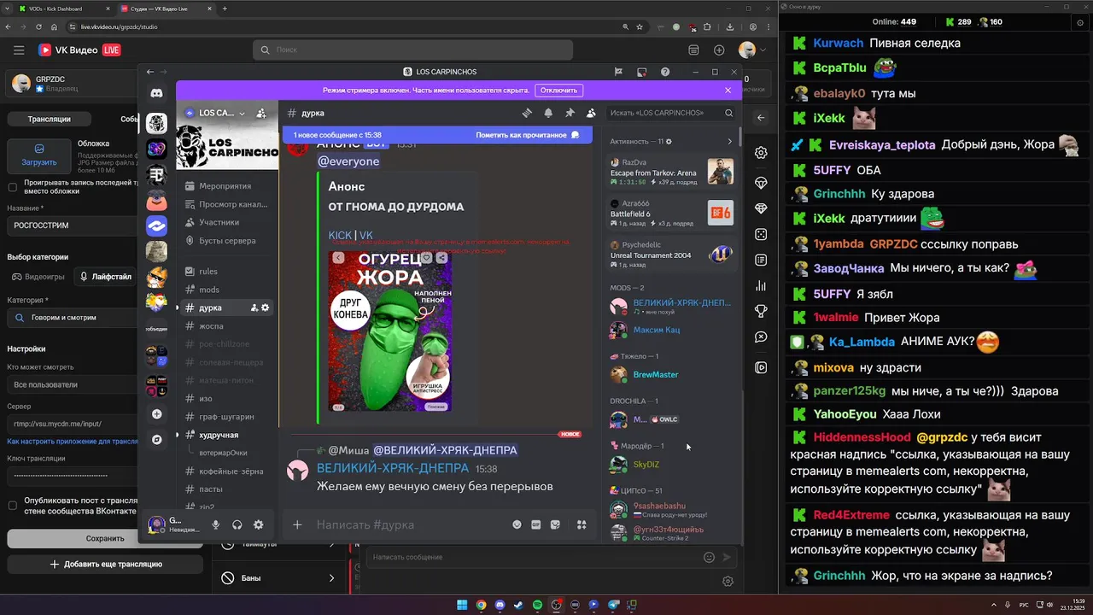Open the cucumber announcement image
Screen dimensions: 1093x615
pos(390,331)
